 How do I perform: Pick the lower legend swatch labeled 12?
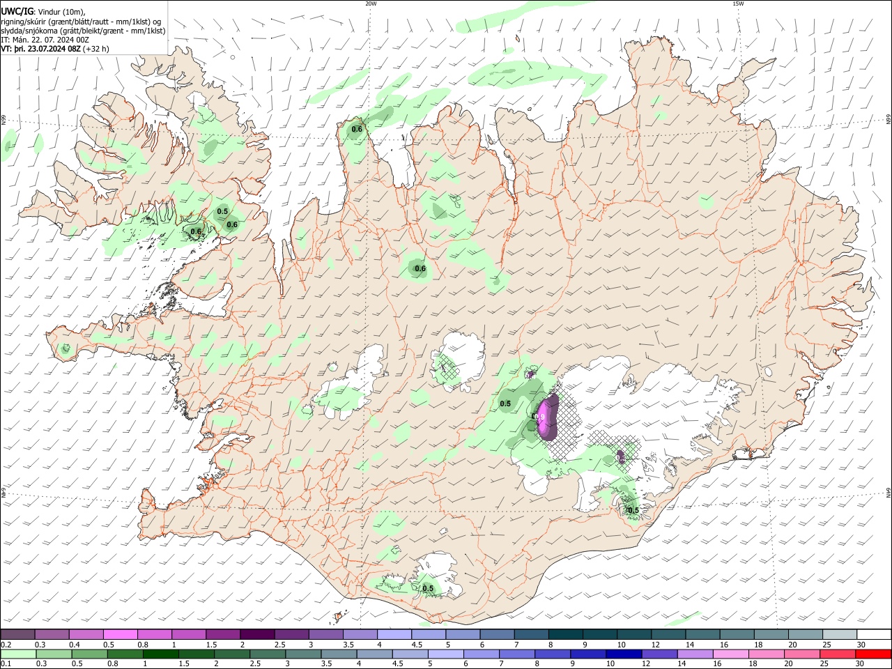[659, 654]
